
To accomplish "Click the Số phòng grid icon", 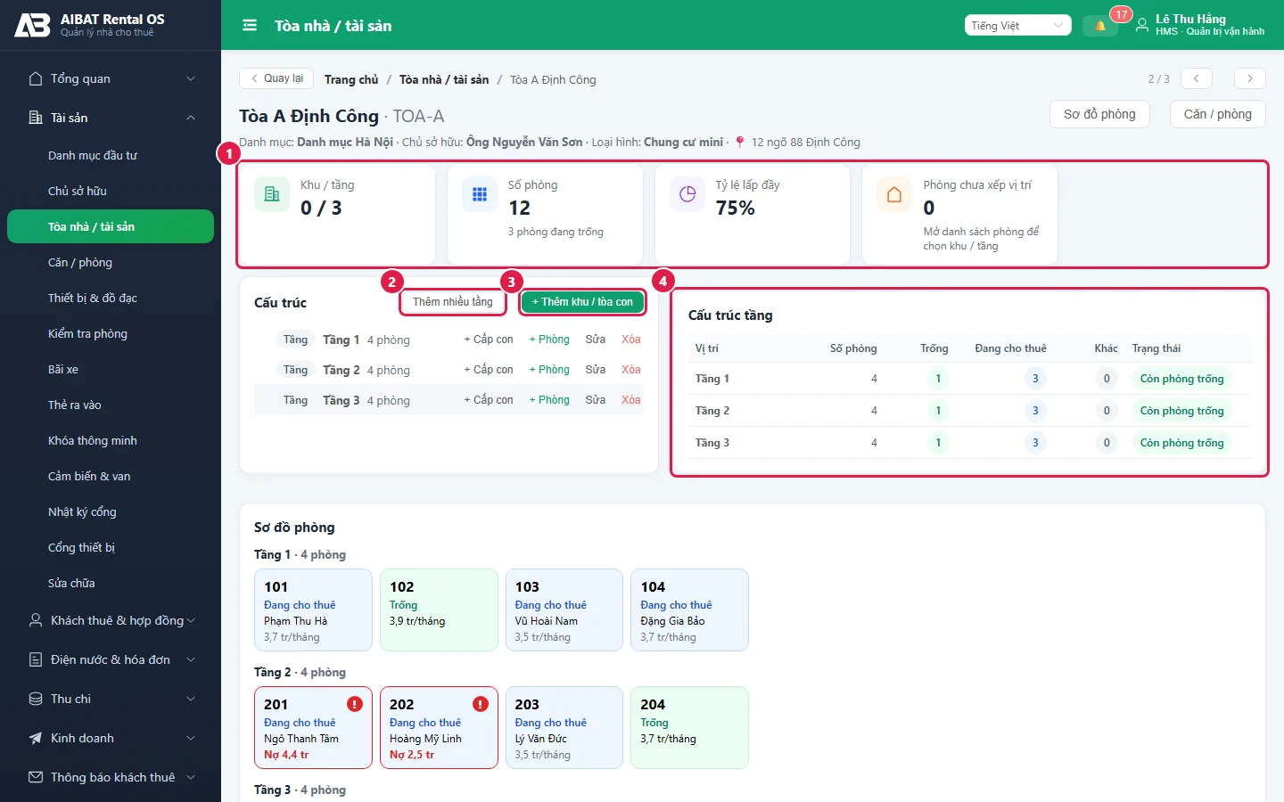I will (480, 194).
